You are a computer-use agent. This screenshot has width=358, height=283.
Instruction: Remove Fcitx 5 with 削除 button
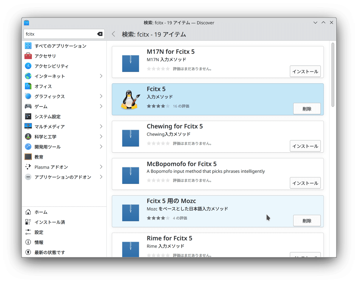point(307,109)
